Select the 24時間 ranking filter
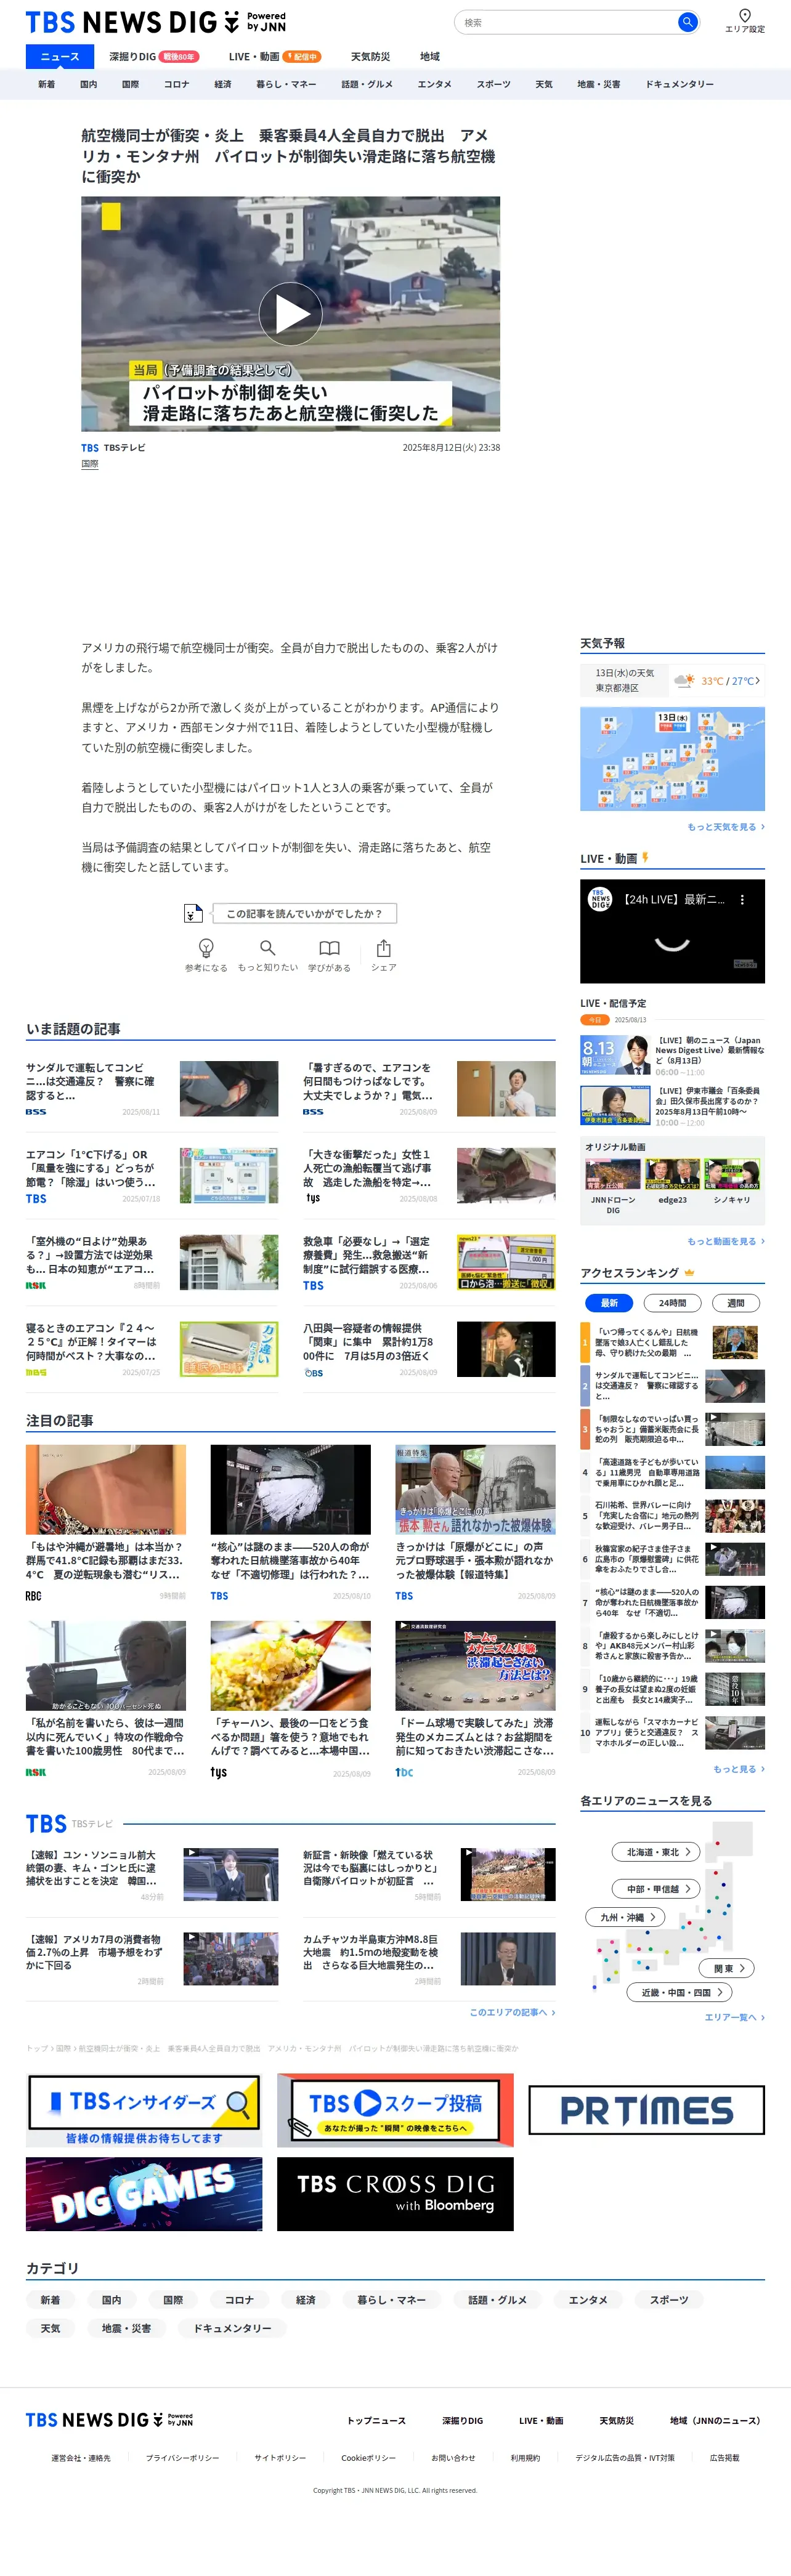 [672, 1302]
